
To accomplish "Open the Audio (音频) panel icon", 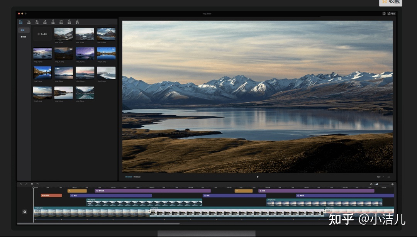I will point(29,22).
